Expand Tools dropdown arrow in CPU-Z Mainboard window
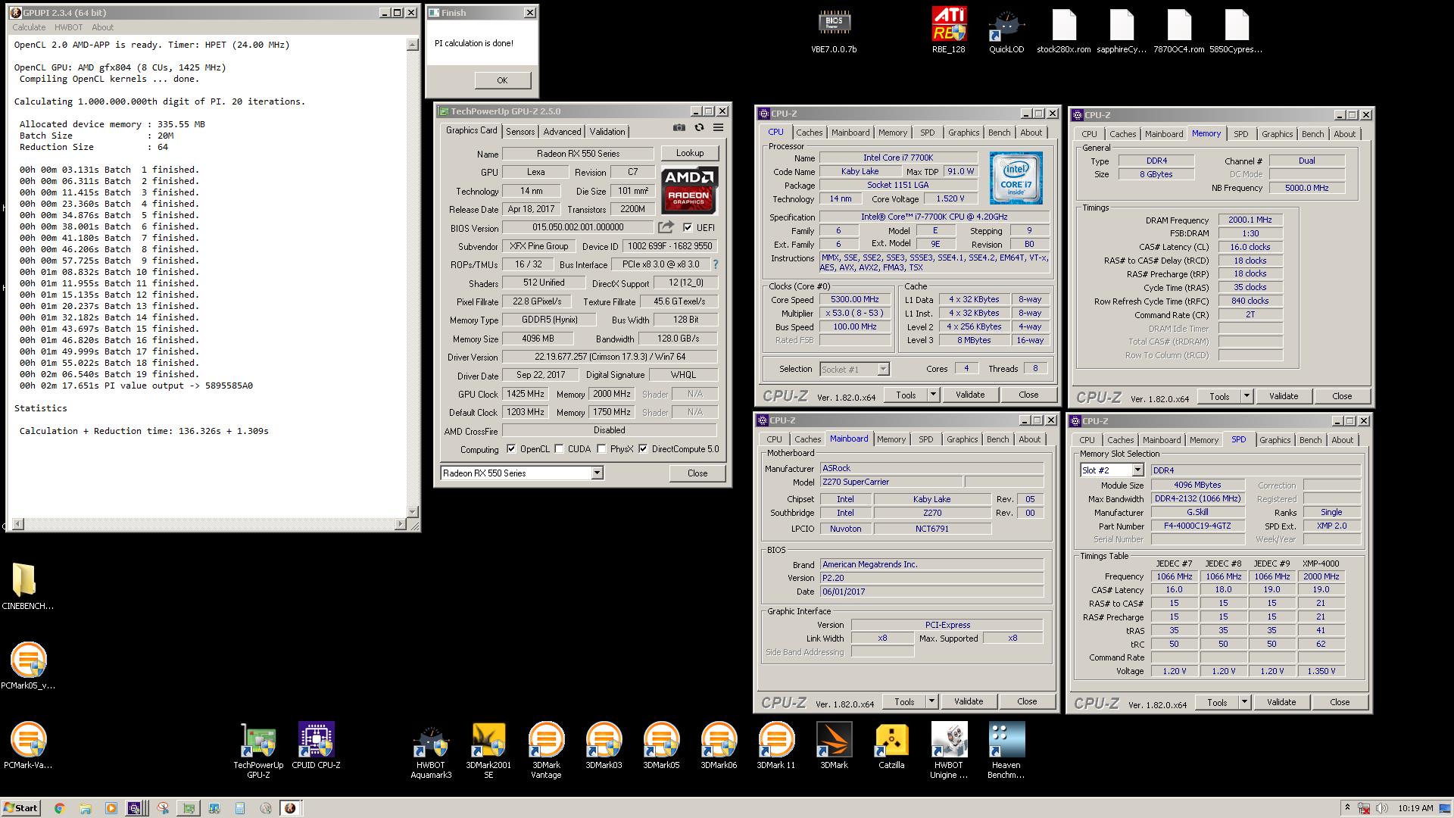This screenshot has height=818, width=1454. (931, 701)
